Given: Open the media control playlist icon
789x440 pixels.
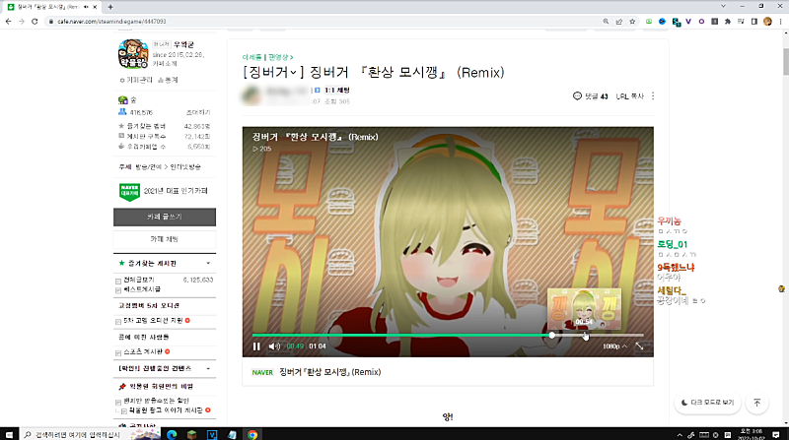Looking at the screenshot, I should click(x=741, y=22).
